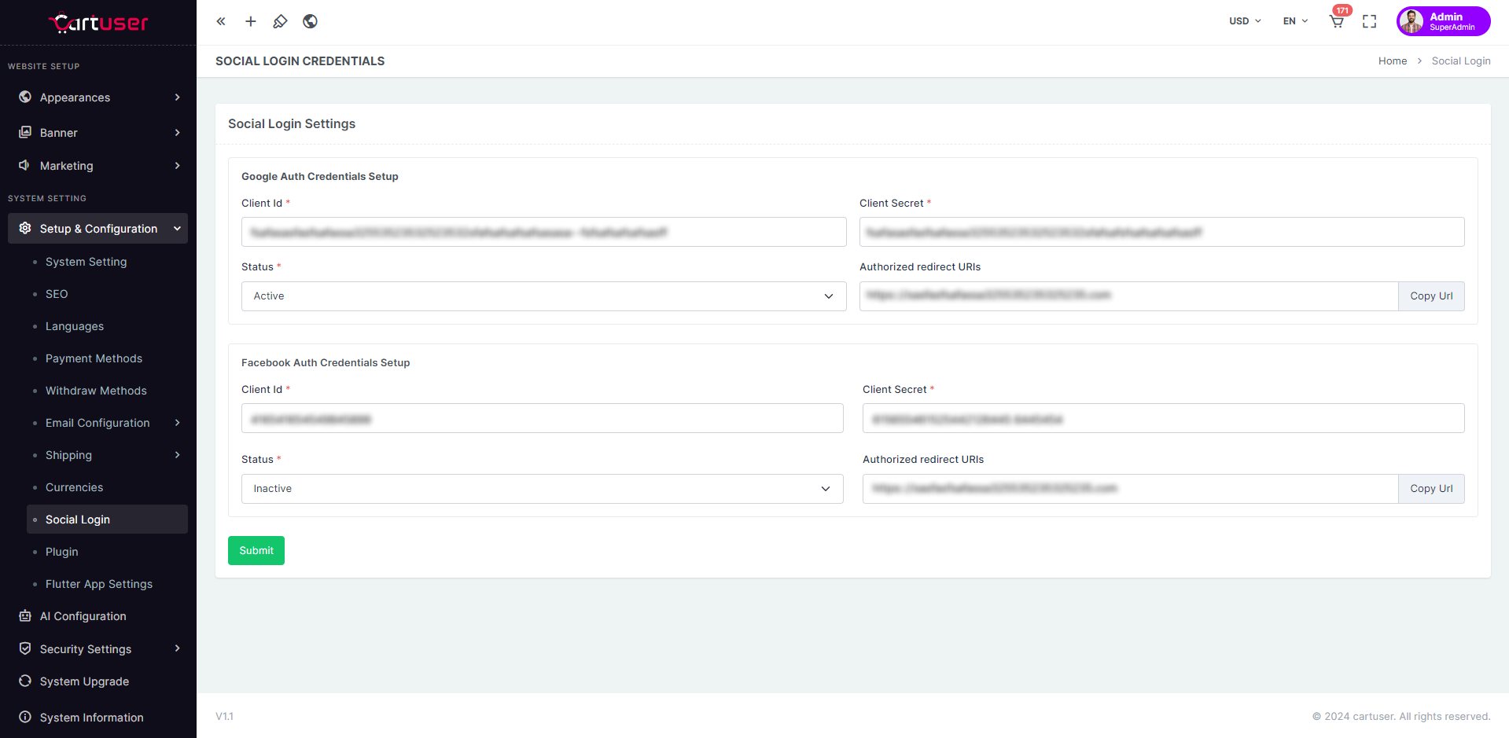This screenshot has width=1509, height=738.
Task: Expand the Appearances sidebar menu
Action: coord(98,97)
